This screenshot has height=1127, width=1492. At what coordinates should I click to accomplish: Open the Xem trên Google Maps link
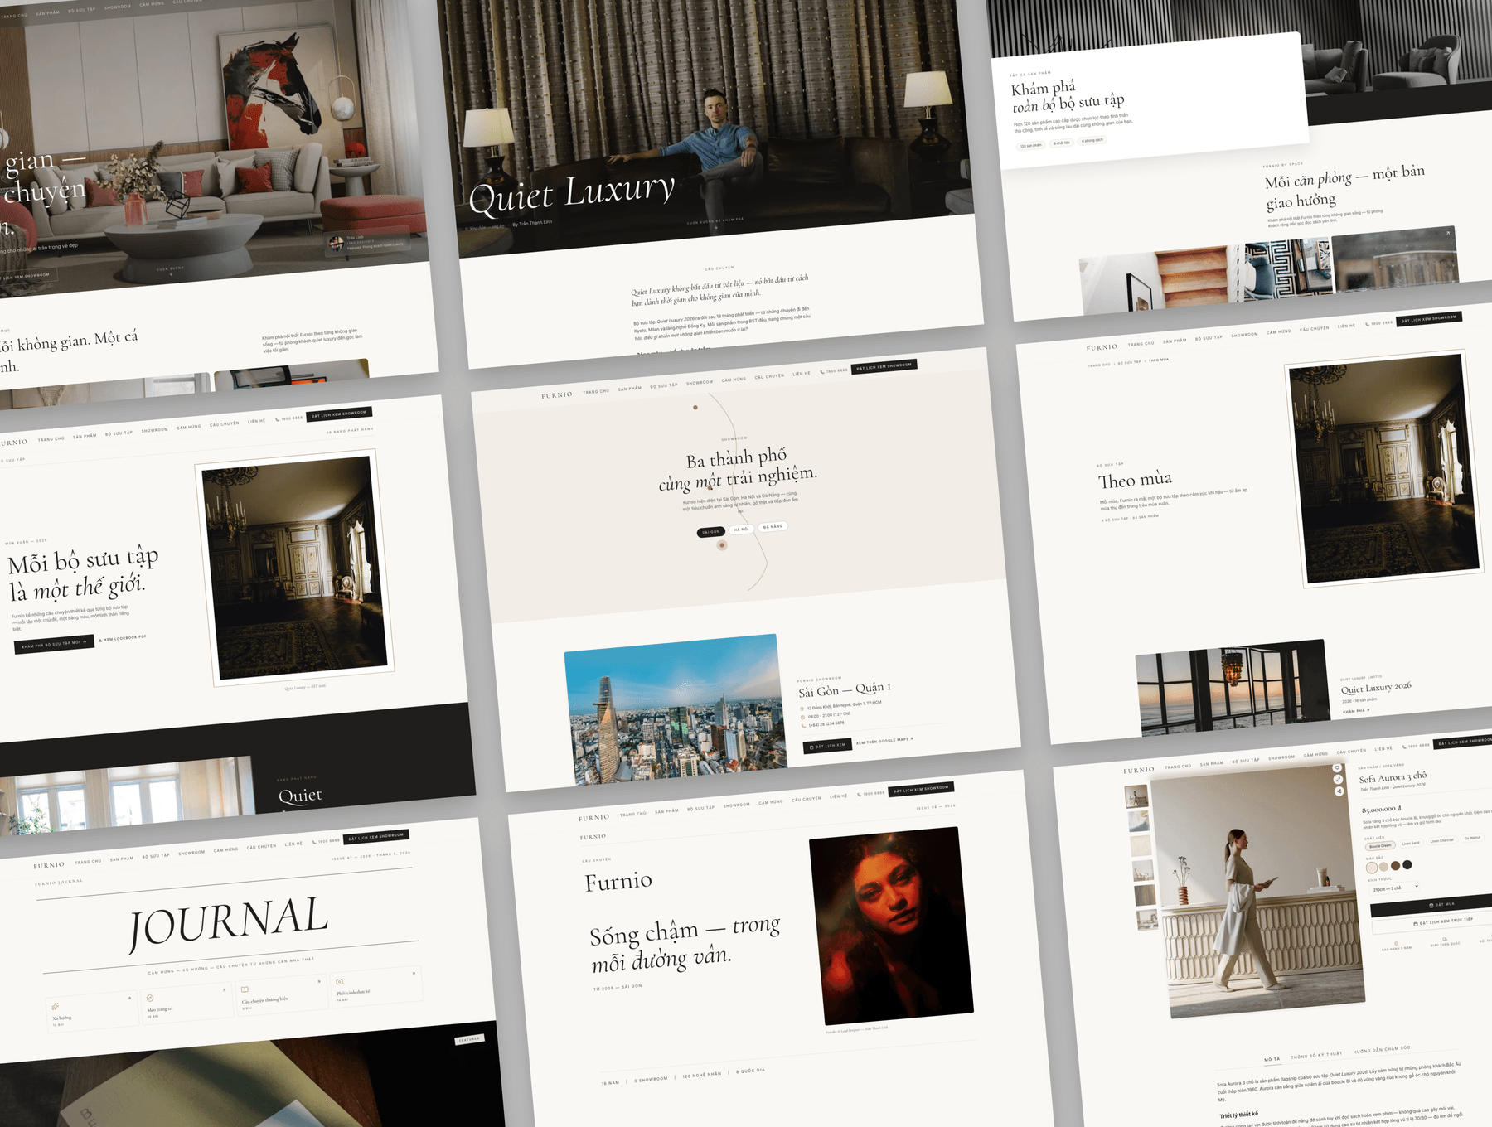click(884, 741)
